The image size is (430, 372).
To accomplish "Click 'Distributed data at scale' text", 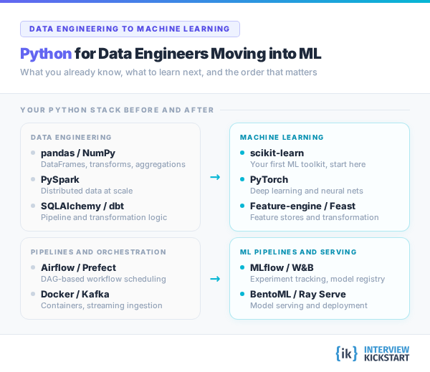I will 87,191.
